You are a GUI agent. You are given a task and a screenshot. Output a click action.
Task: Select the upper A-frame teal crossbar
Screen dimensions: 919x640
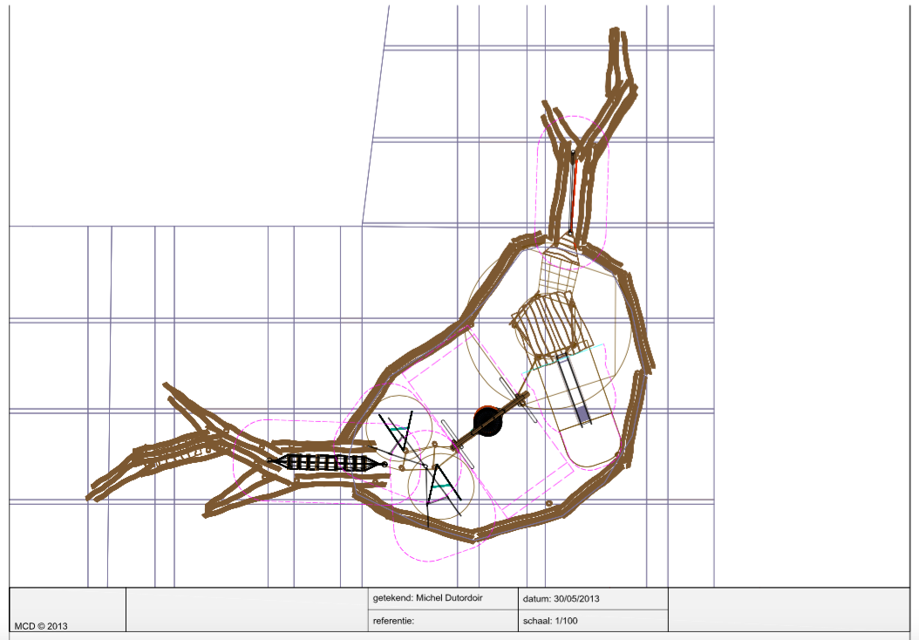[x=398, y=429]
